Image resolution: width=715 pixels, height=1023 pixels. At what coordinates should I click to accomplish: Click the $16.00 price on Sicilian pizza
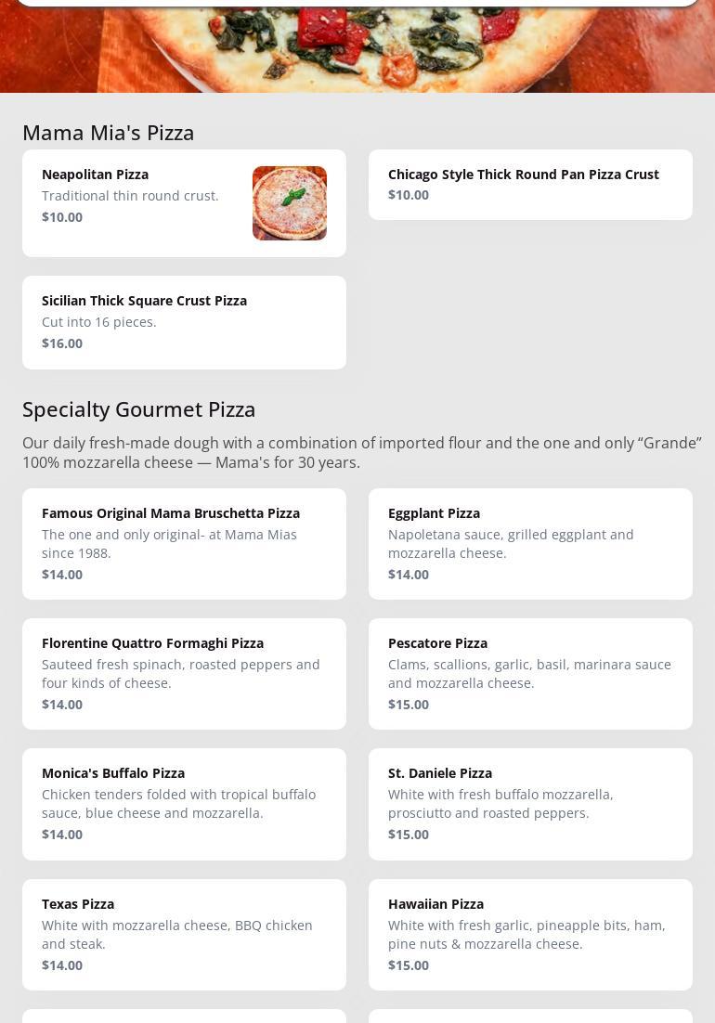(x=62, y=343)
